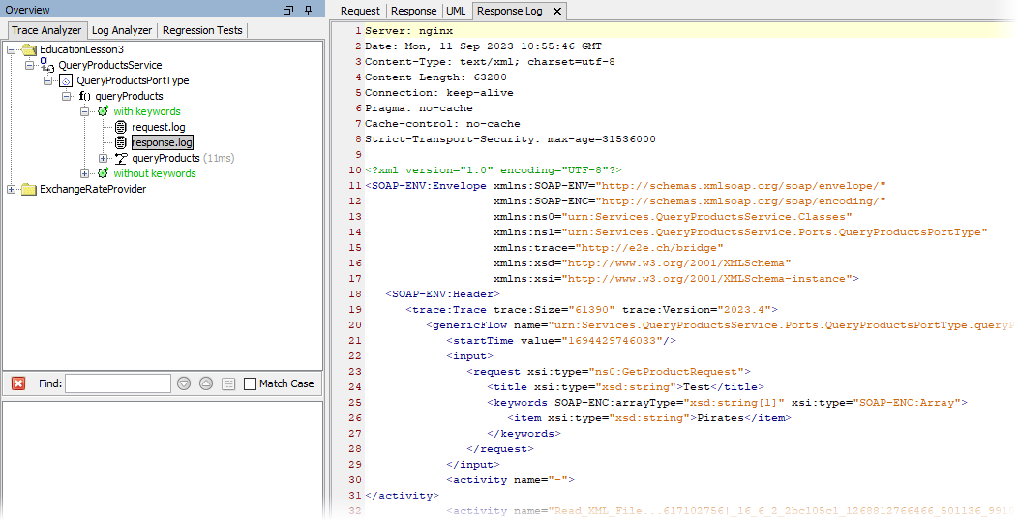Viewport: 1018px width, 521px height.
Task: Click the QueryProductsService service icon
Action: coord(47,65)
